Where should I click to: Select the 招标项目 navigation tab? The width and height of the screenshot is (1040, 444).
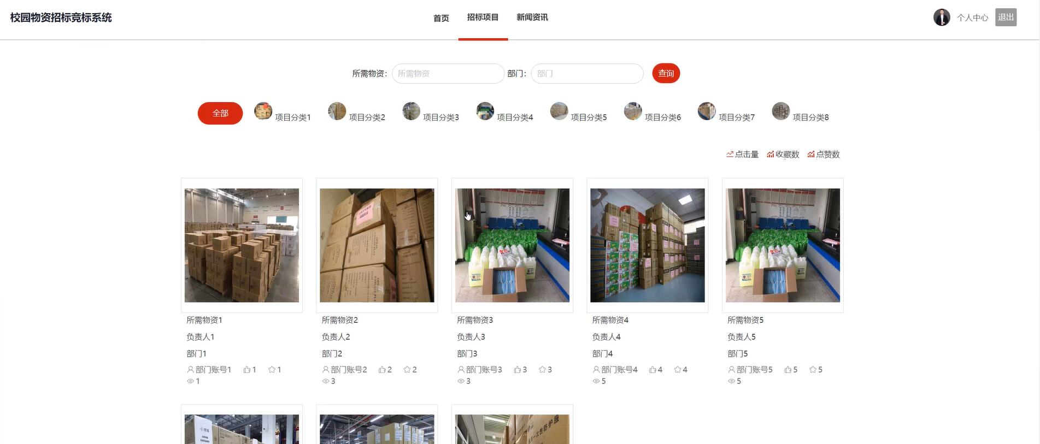[483, 17]
